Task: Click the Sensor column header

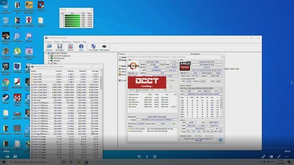Action: coord(34,71)
